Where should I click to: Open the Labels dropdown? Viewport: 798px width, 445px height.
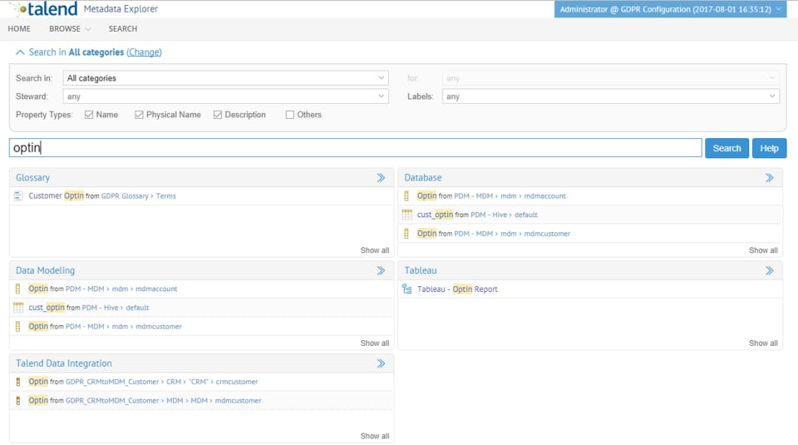(x=610, y=96)
